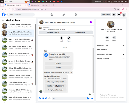Expand the Privacy & support section
The width and height of the screenshot is (129, 103).
(111, 59)
